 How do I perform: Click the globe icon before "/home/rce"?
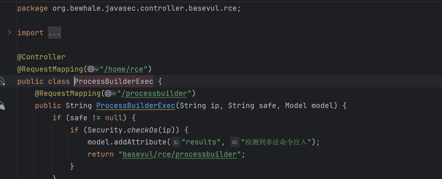[x=91, y=69]
